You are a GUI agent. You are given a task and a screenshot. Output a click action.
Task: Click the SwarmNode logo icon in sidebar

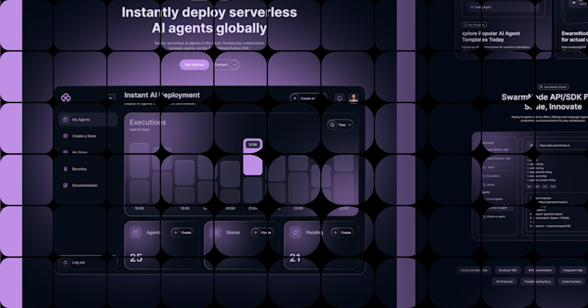[x=66, y=98]
